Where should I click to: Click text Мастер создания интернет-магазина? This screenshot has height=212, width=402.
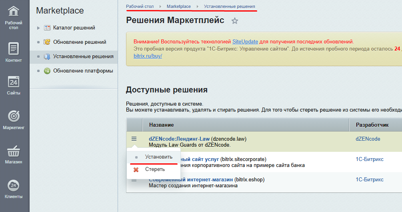[x=193, y=186]
